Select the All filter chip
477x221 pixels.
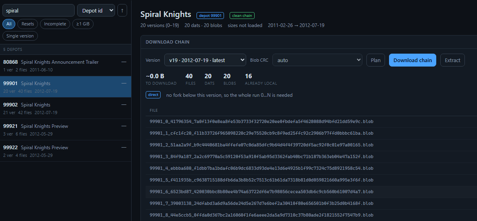click(x=9, y=24)
